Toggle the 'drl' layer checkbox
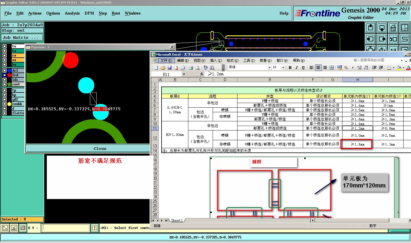411x243 pixels. coord(5,71)
